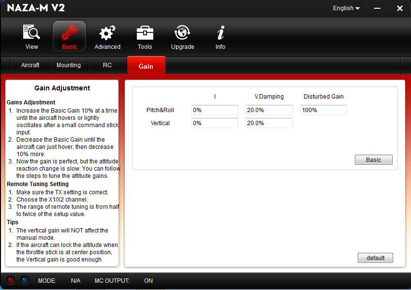Viewport: 411px width, 290px height.
Task: Click the red status LED indicator
Action: (11, 280)
